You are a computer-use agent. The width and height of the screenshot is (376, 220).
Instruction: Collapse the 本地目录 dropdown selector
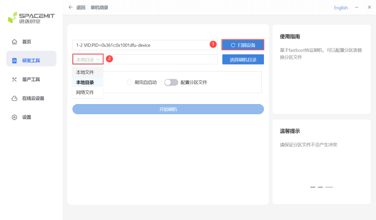[88, 59]
